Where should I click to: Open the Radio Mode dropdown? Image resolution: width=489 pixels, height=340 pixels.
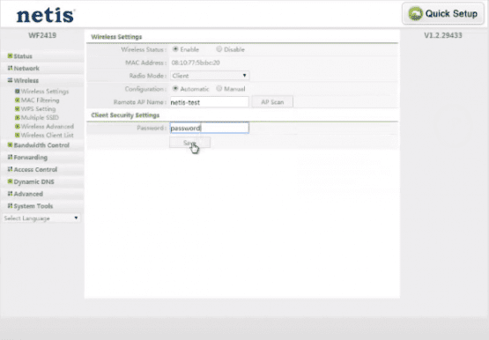pos(210,76)
